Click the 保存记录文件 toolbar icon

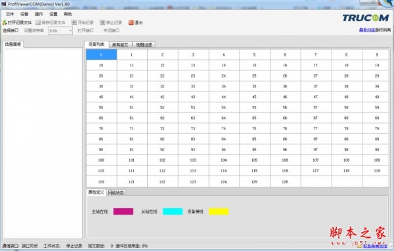tap(38, 22)
